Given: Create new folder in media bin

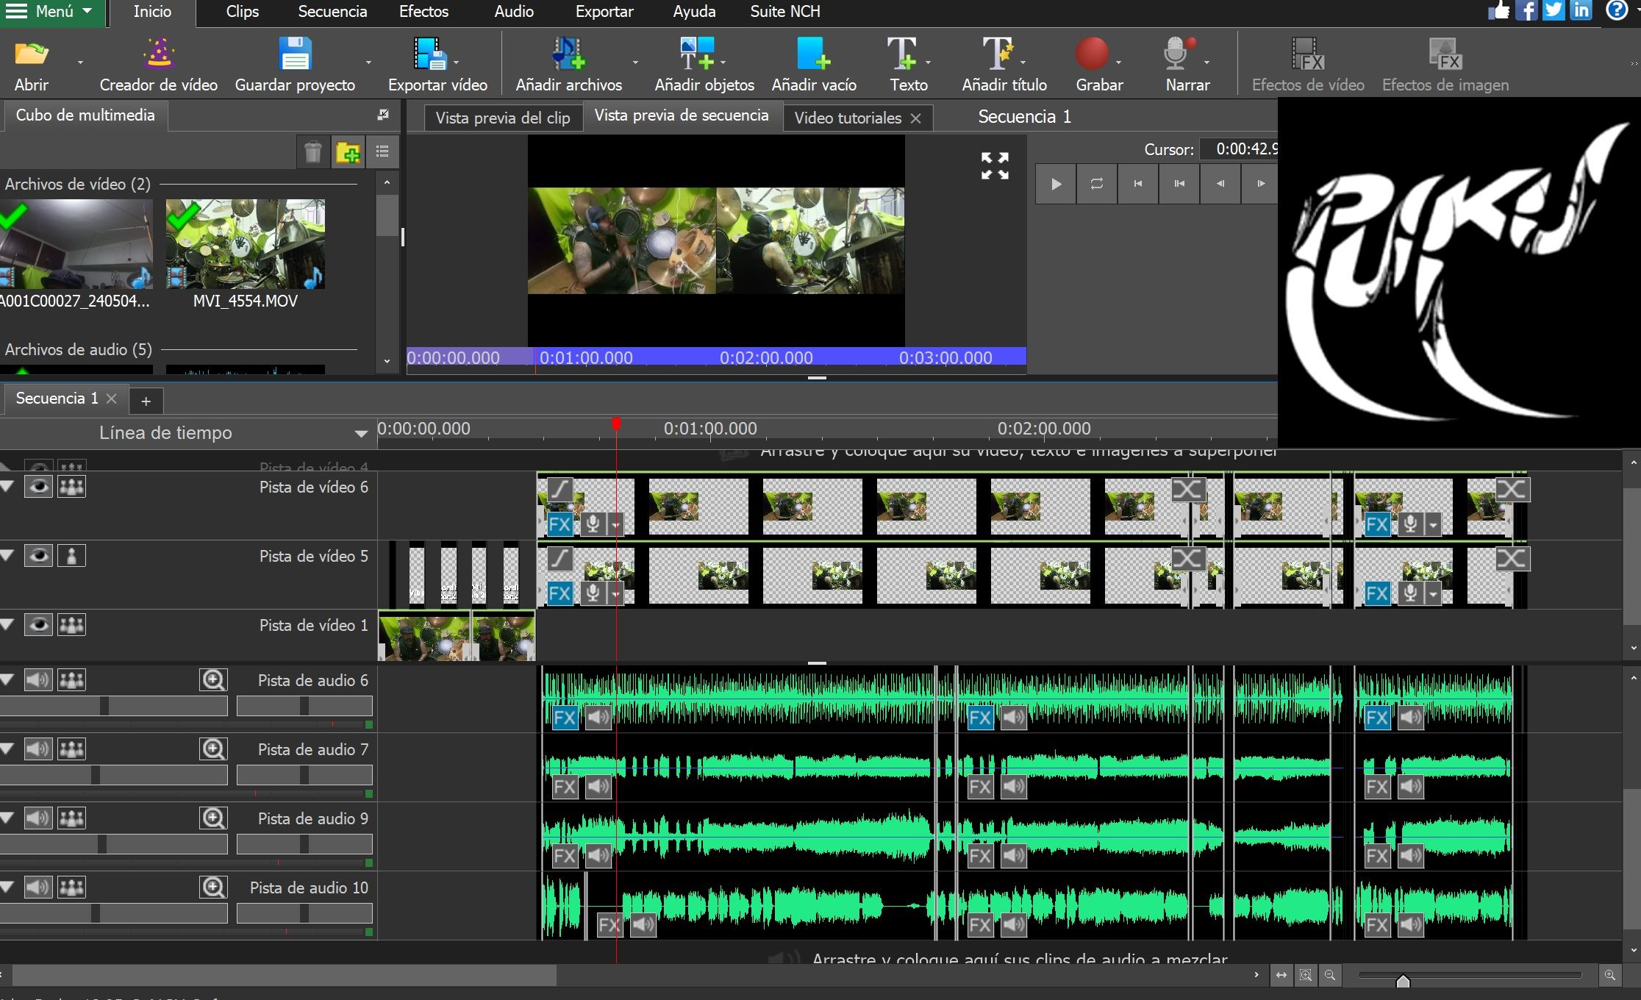Looking at the screenshot, I should click(x=348, y=152).
